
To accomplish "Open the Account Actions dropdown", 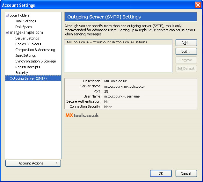I will click(x=33, y=163).
